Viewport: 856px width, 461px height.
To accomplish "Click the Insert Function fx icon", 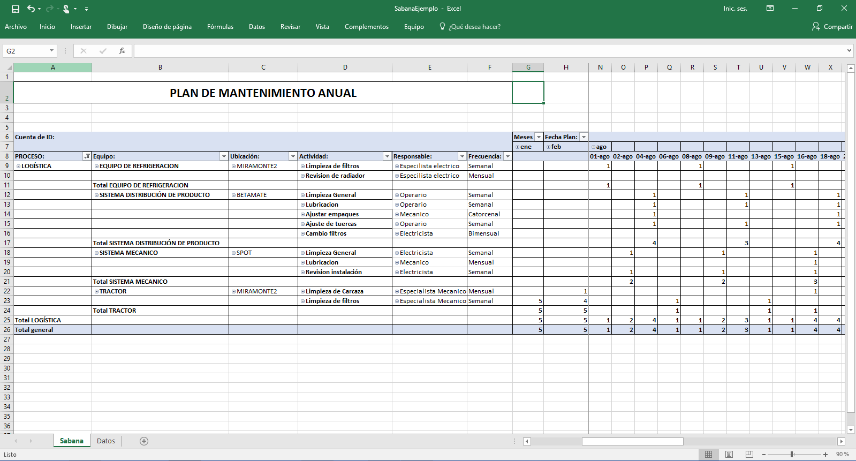I will pyautogui.click(x=122, y=51).
